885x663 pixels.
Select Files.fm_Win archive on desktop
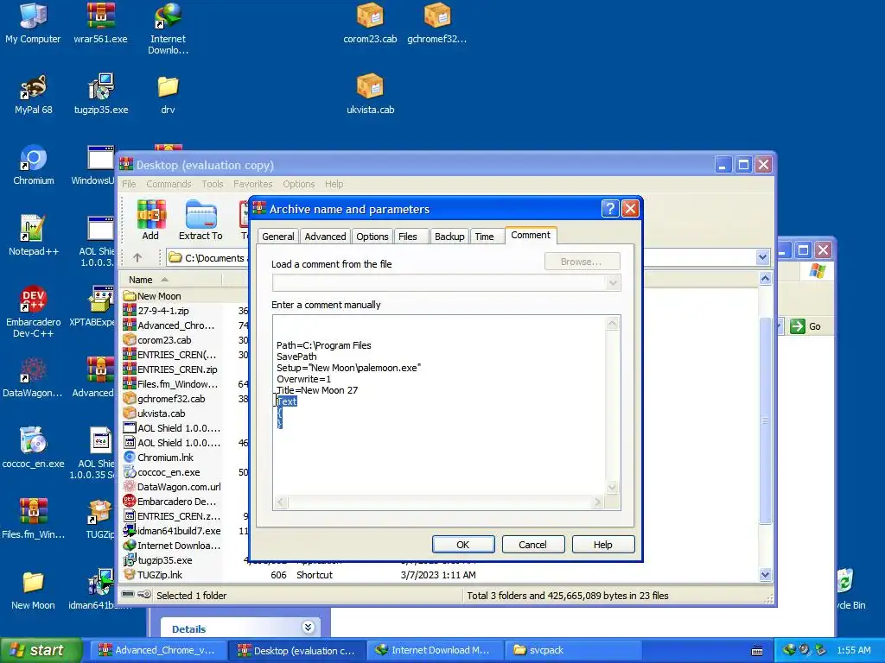point(34,519)
